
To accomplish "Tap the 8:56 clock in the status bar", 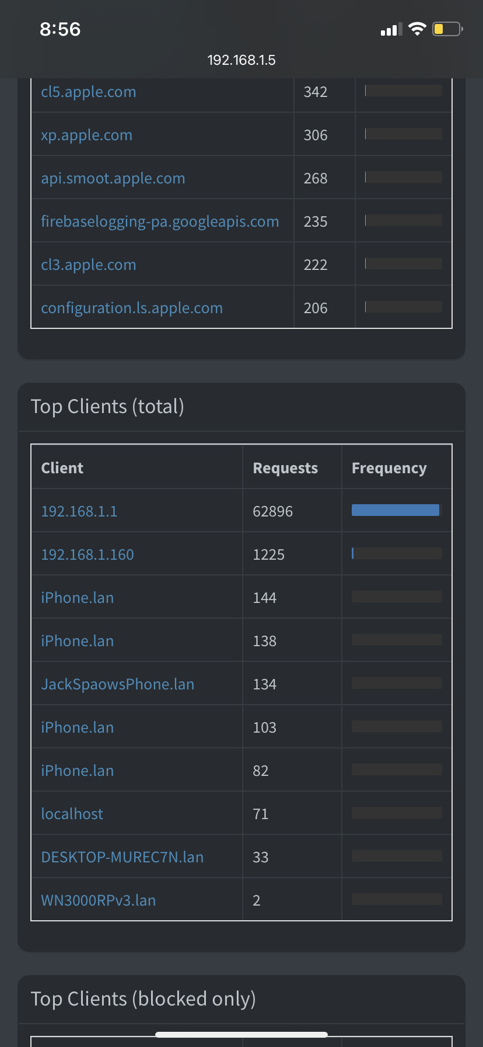I will [x=60, y=29].
